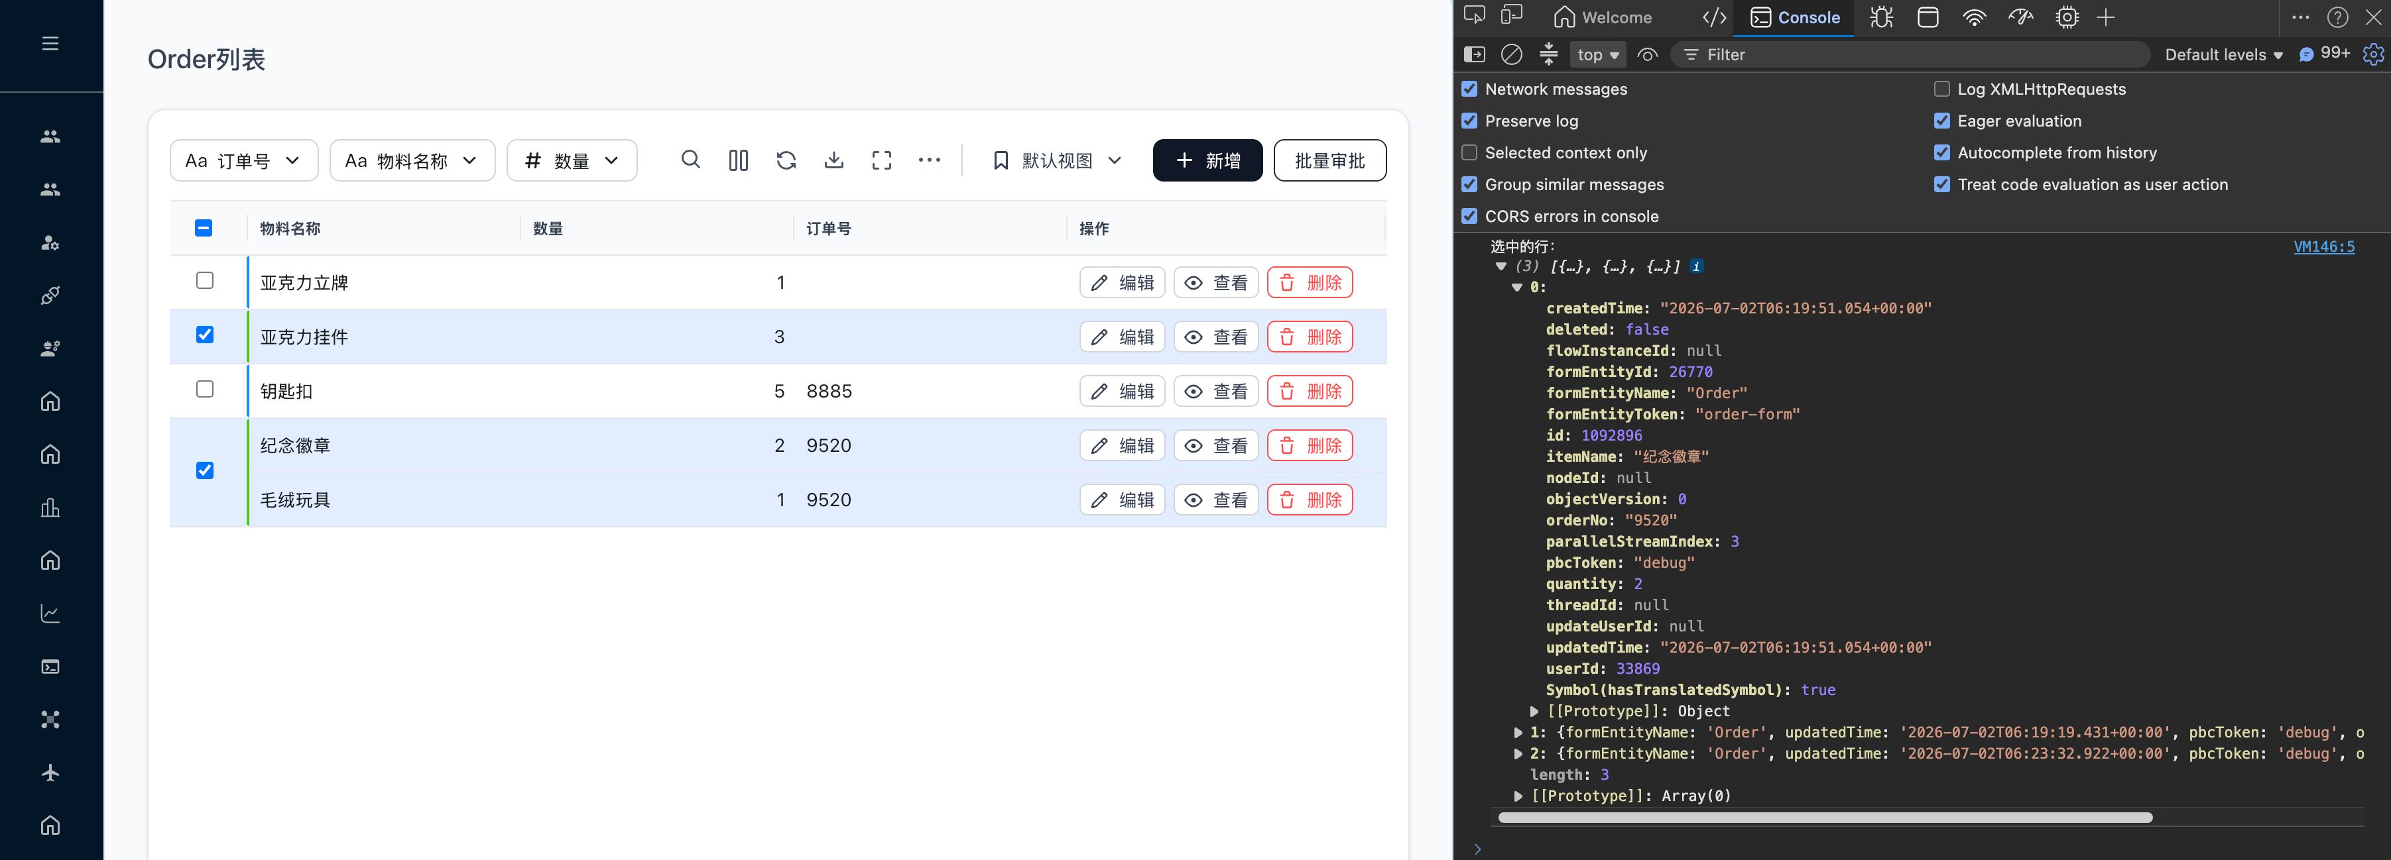This screenshot has width=2391, height=860.
Task: Click the search magnifier icon in table toolbar
Action: (x=690, y=160)
